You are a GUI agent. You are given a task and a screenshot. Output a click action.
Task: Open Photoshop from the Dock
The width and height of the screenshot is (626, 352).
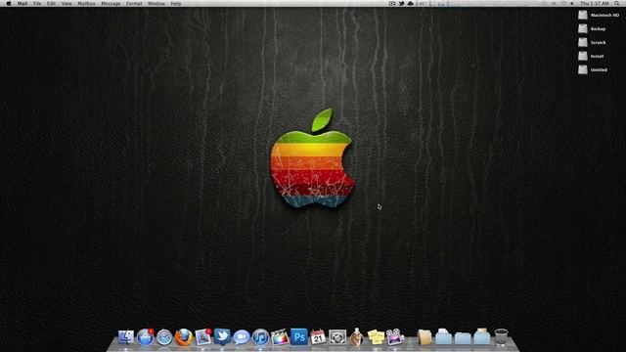coord(299,336)
